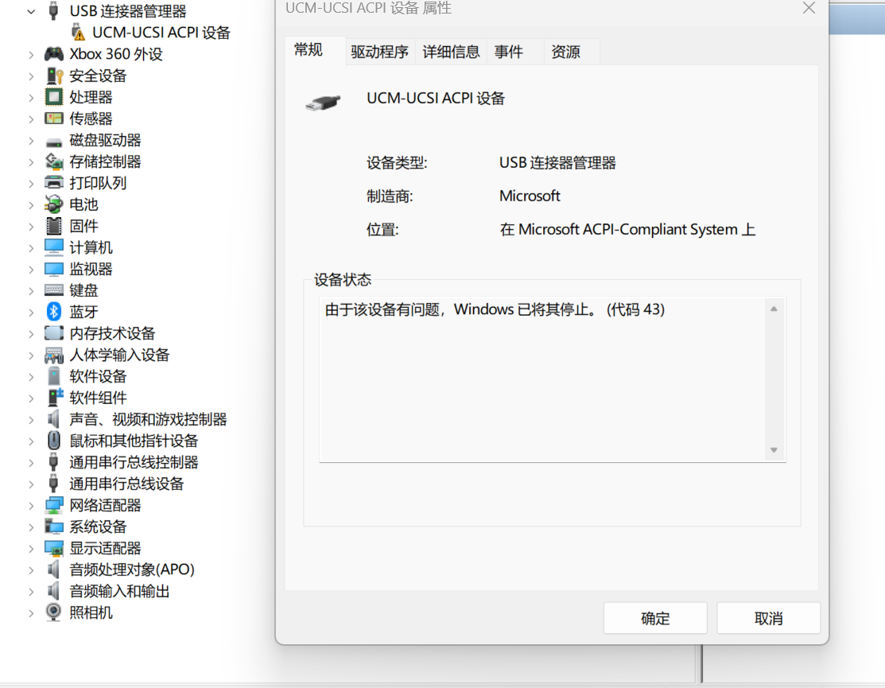Click the 打印队列 printer icon
Viewport: 885px width, 688px height.
point(53,183)
